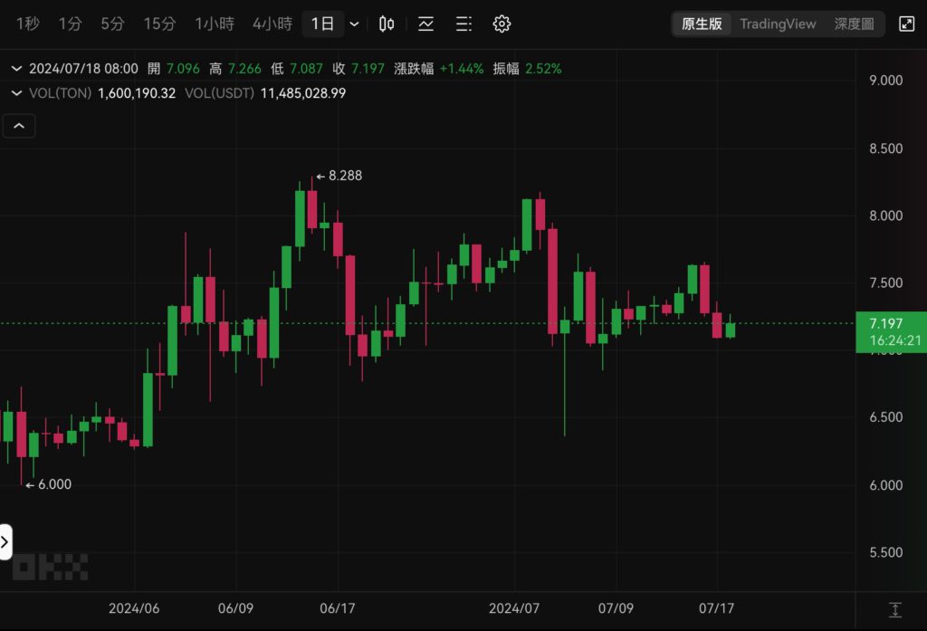Collapse the OHLC price info row
Screen dimensions: 927x631
point(16,68)
